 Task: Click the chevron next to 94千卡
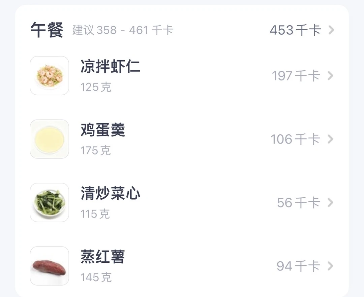[330, 266]
